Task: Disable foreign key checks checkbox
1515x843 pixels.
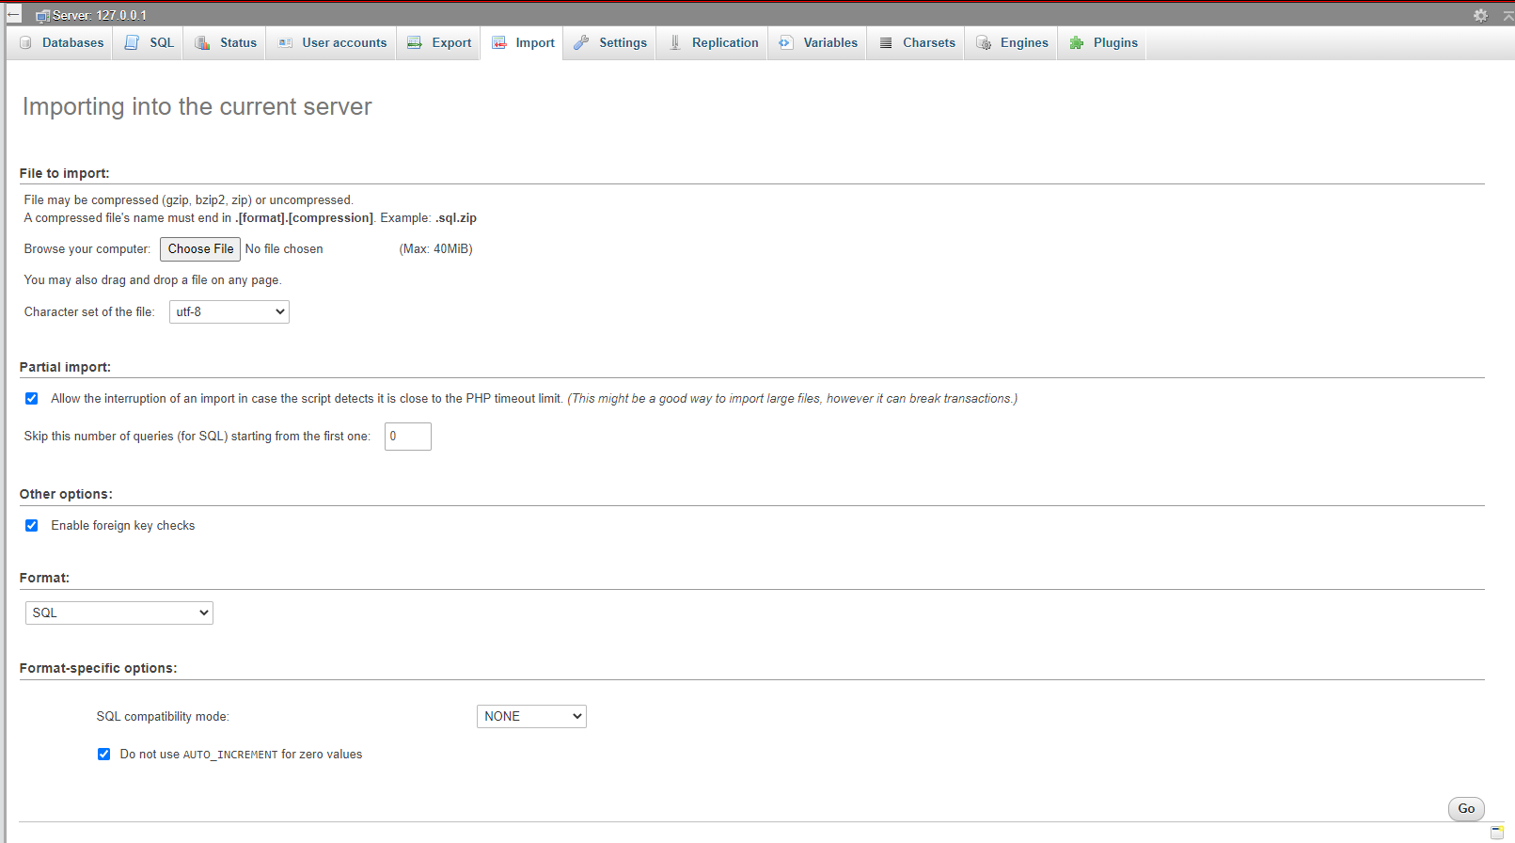Action: pyautogui.click(x=32, y=526)
